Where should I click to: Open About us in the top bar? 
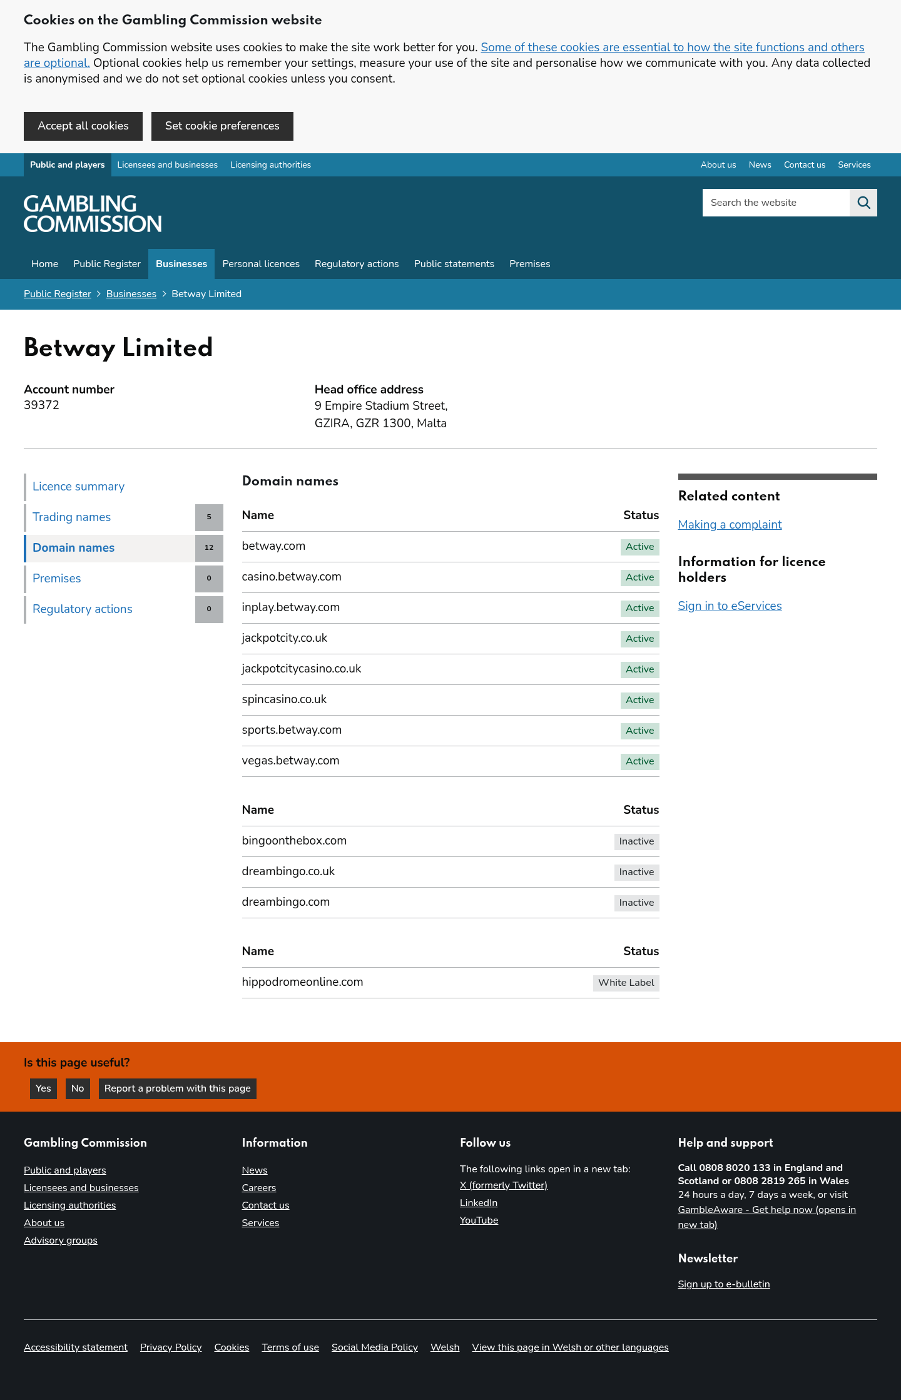718,165
